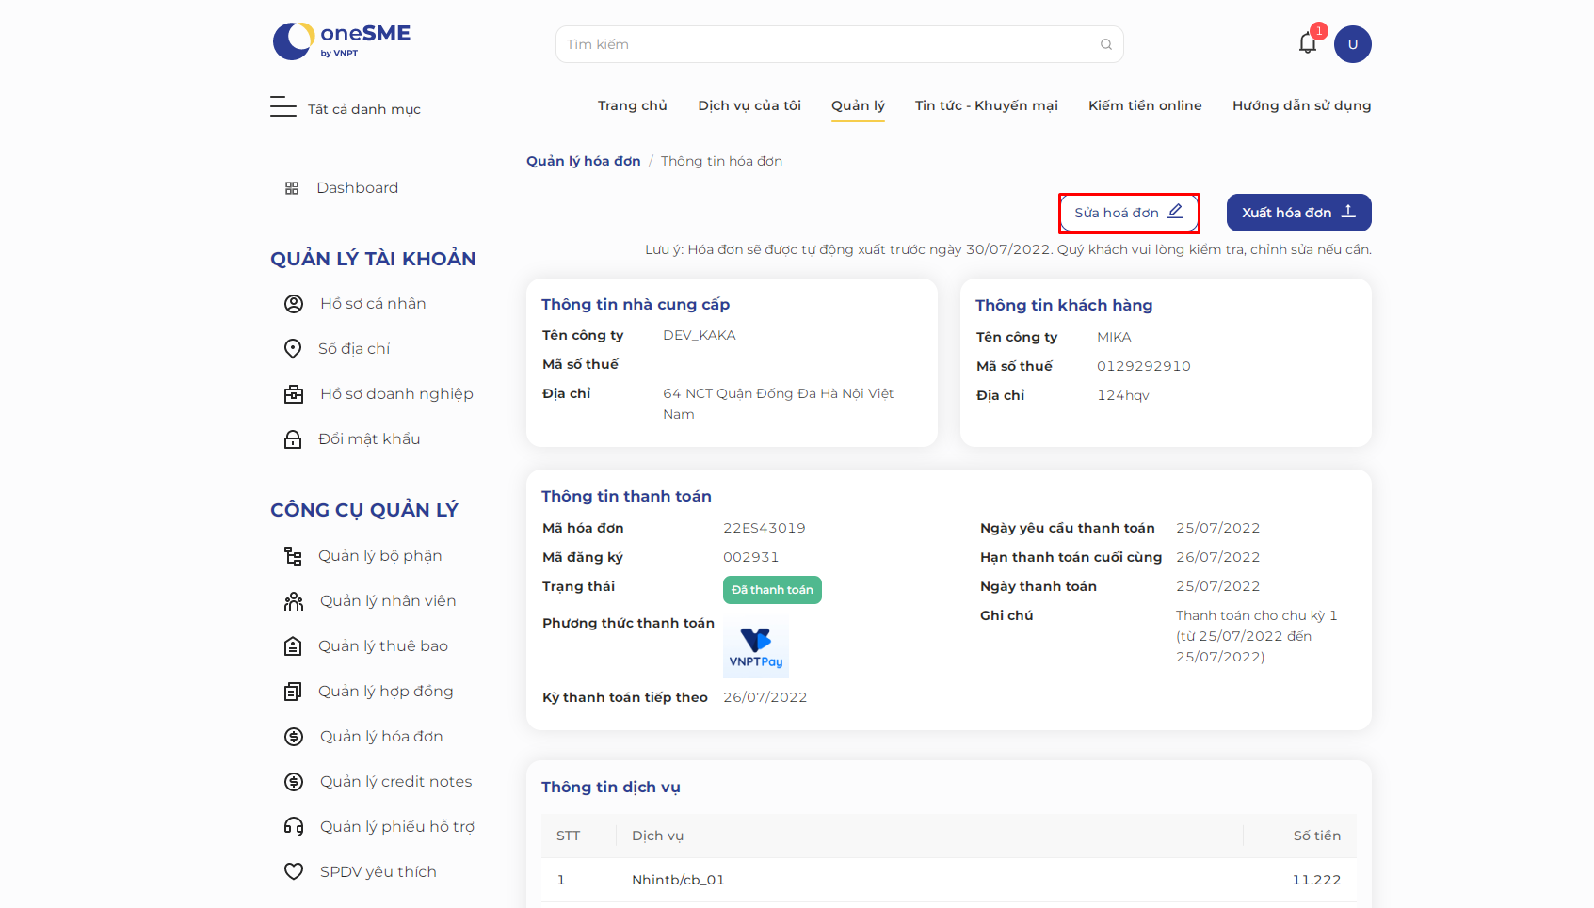Click the user avatar U icon
The image size is (1594, 908).
(1353, 44)
